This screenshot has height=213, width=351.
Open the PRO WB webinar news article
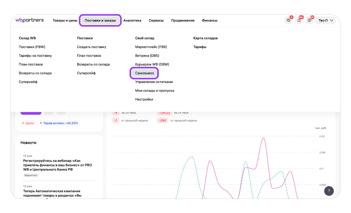pyautogui.click(x=57, y=165)
